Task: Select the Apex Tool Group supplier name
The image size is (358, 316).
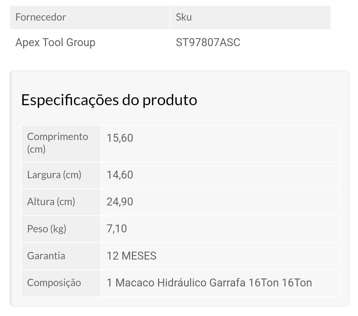Action: [x=55, y=42]
